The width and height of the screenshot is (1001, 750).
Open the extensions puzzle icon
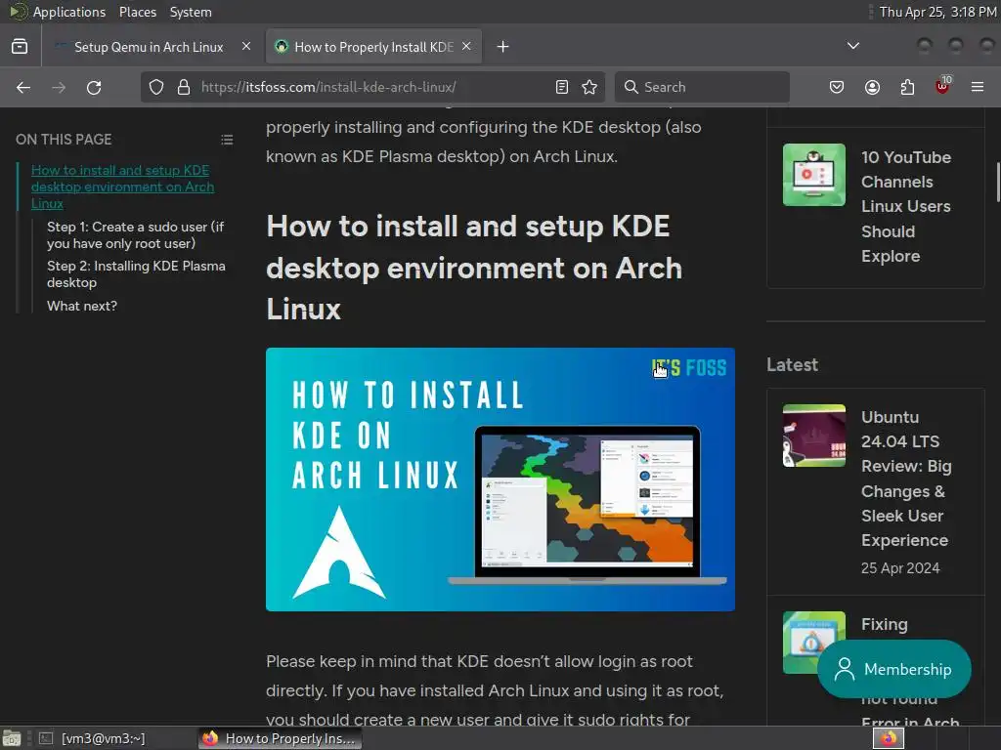[907, 87]
